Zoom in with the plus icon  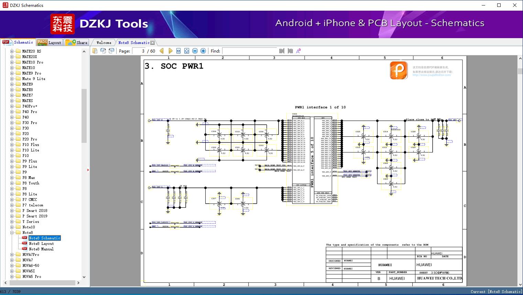pos(203,51)
